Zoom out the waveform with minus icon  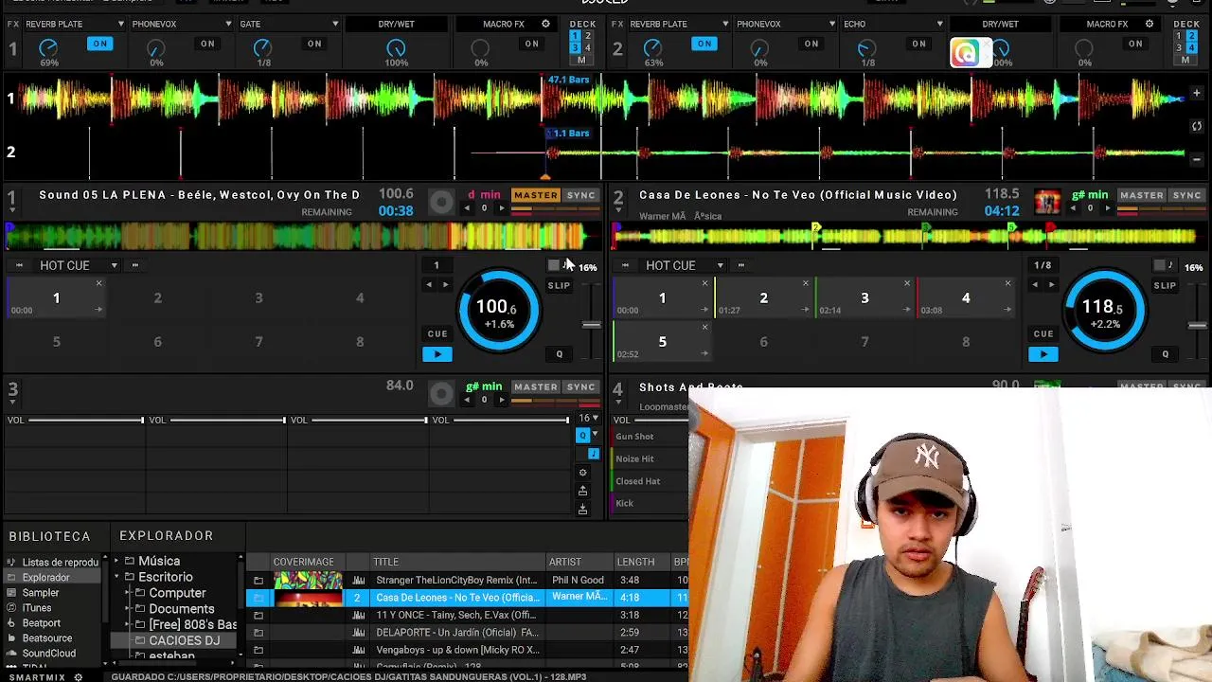[x=1197, y=160]
